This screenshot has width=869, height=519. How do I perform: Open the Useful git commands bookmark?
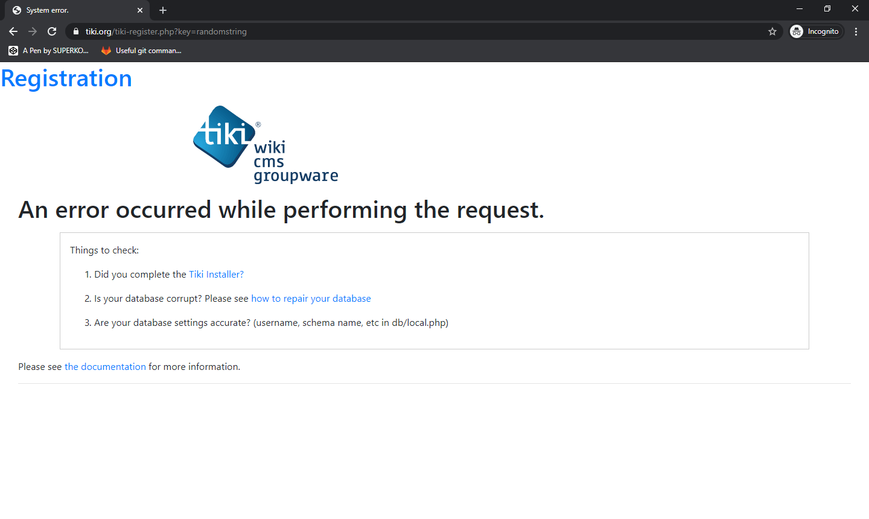pyautogui.click(x=142, y=51)
